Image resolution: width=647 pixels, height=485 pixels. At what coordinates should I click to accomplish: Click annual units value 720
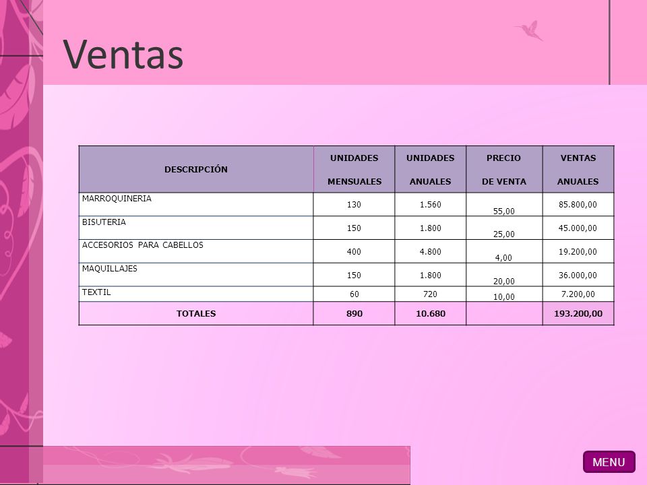pyautogui.click(x=431, y=294)
